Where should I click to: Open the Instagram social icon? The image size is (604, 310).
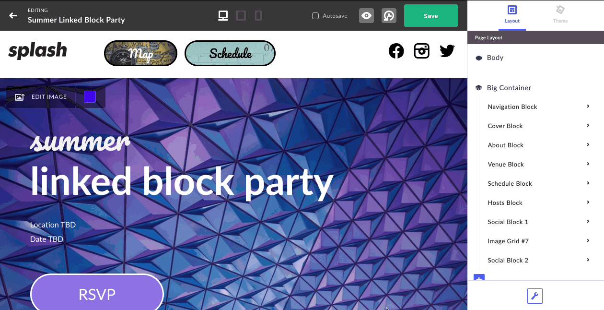(422, 51)
